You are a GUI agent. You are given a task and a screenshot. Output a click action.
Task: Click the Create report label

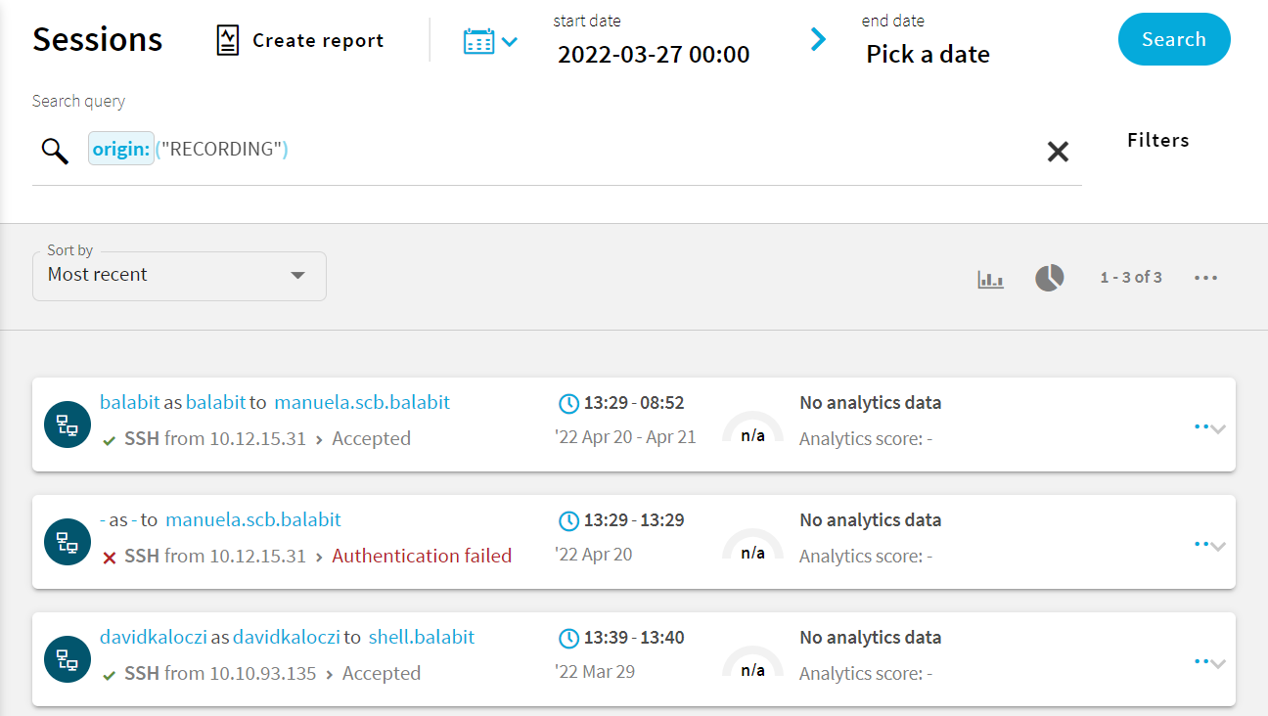click(318, 40)
